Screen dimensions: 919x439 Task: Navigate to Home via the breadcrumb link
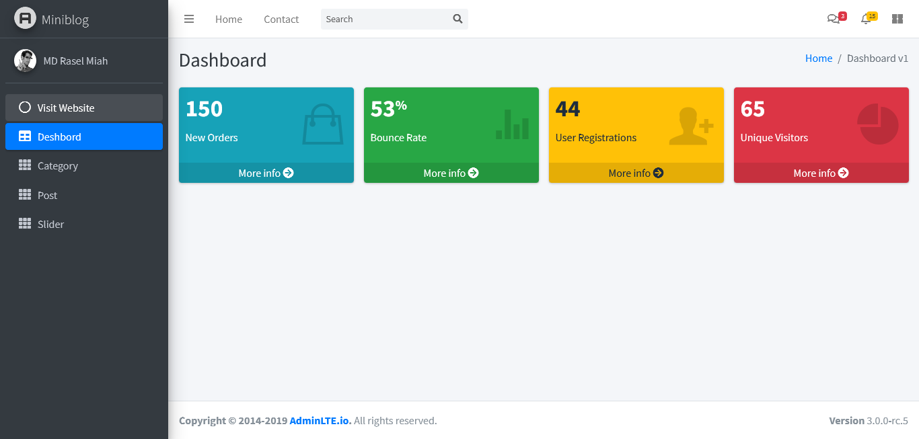click(818, 58)
